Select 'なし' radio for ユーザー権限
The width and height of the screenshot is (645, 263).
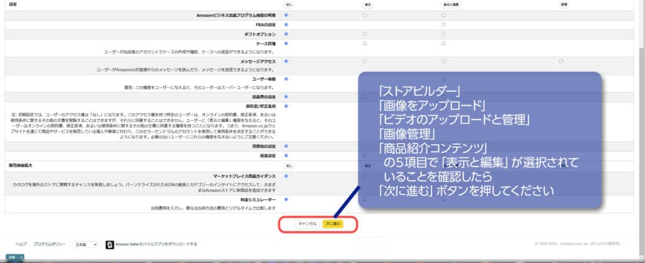[287, 79]
